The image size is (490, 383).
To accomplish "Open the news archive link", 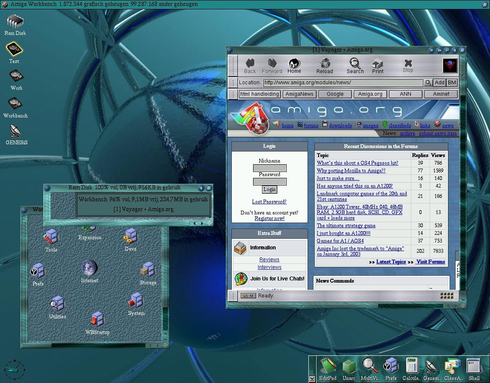I will [407, 133].
